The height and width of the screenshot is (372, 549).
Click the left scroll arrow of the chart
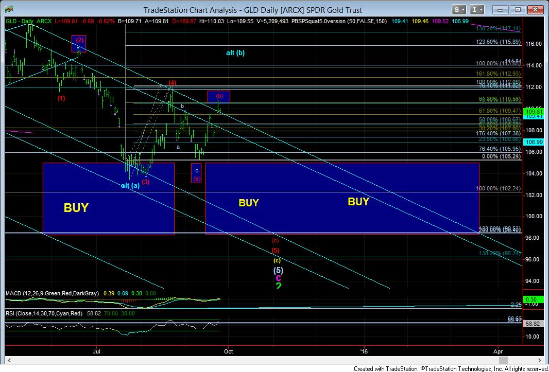pos(9,360)
